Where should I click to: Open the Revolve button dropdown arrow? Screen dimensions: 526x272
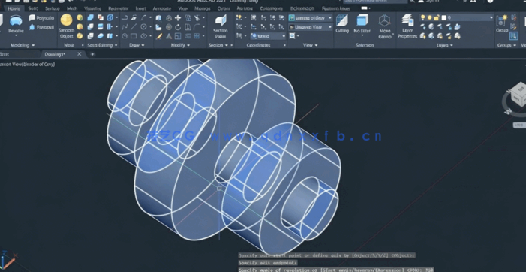16,35
